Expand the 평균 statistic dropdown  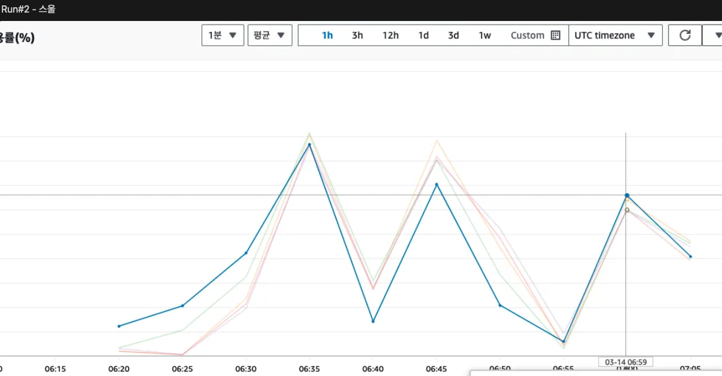[269, 35]
